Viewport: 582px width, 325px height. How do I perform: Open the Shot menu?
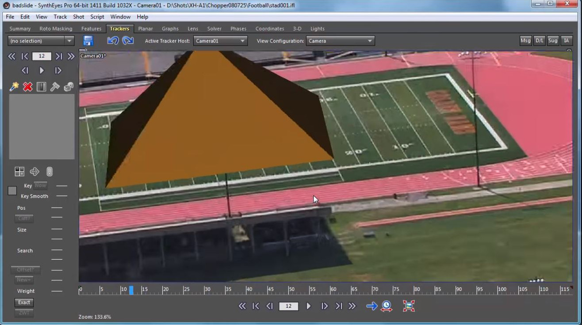click(79, 17)
